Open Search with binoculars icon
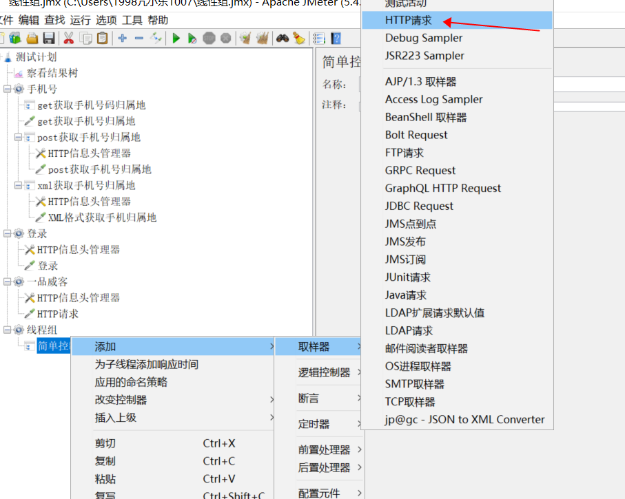Image resolution: width=625 pixels, height=499 pixels. tap(283, 39)
